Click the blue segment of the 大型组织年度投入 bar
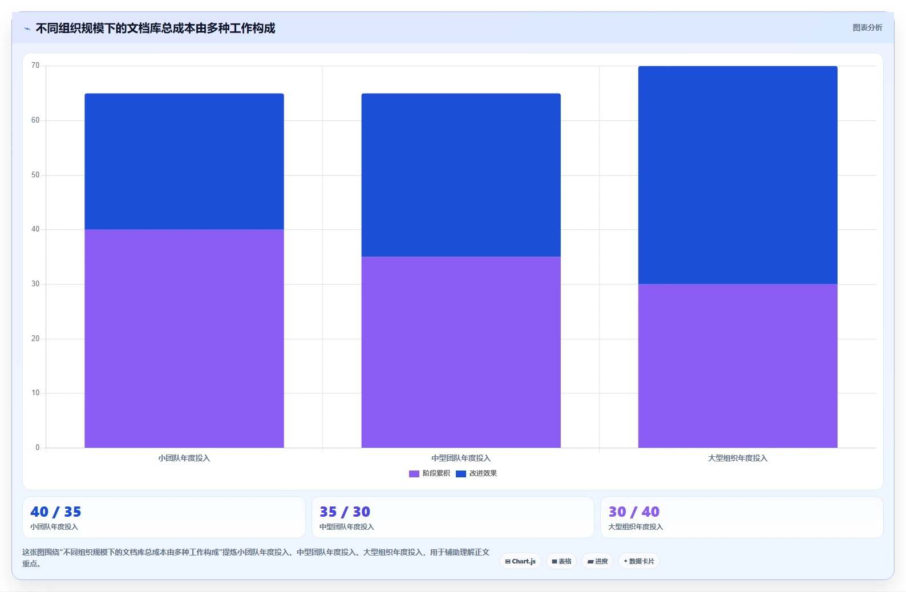This screenshot has width=906, height=592. [738, 175]
